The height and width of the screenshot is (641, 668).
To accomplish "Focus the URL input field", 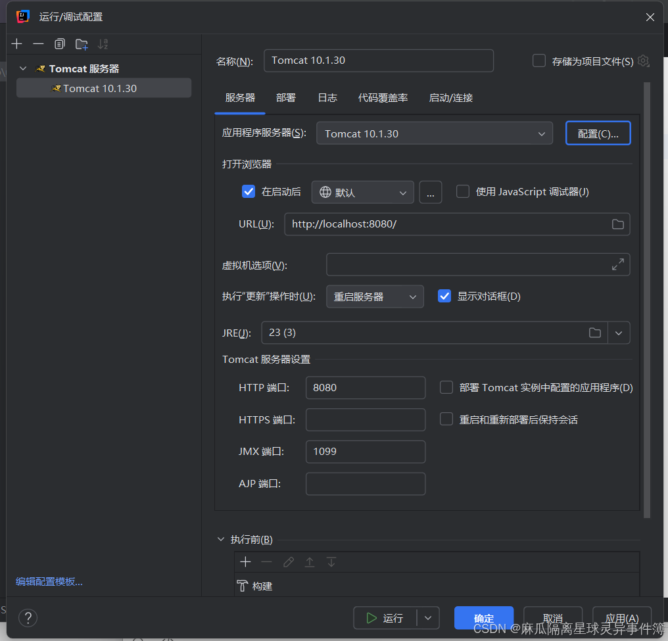I will [457, 224].
